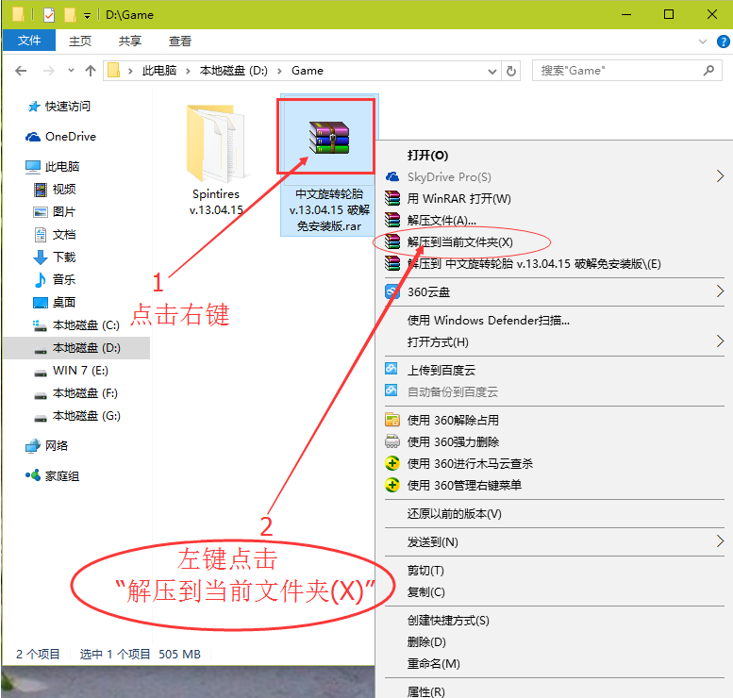The height and width of the screenshot is (698, 733).
Task: Choose 使用 Windows Defender扫描...
Action: click(x=555, y=321)
